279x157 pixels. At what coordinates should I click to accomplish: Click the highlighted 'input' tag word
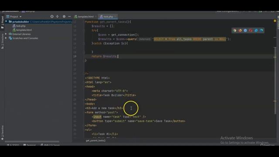click(x=97, y=117)
